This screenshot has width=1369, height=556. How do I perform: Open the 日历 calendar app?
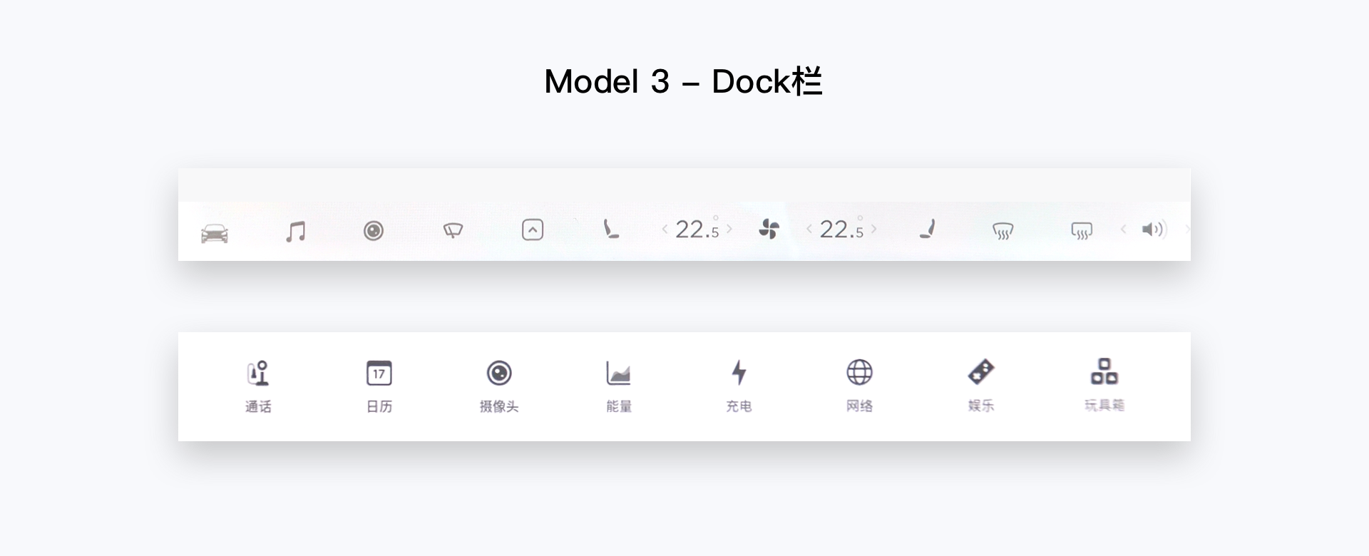click(x=379, y=387)
